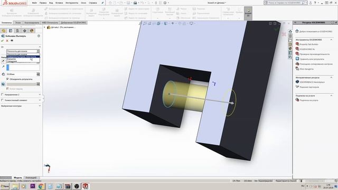This screenshot has height=190, width=338.
Task: Open the Edit menu
Action: [x=43, y=3]
